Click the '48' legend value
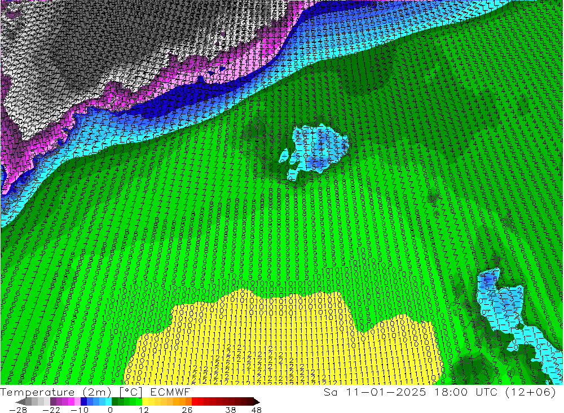The width and height of the screenshot is (564, 413). [257, 410]
